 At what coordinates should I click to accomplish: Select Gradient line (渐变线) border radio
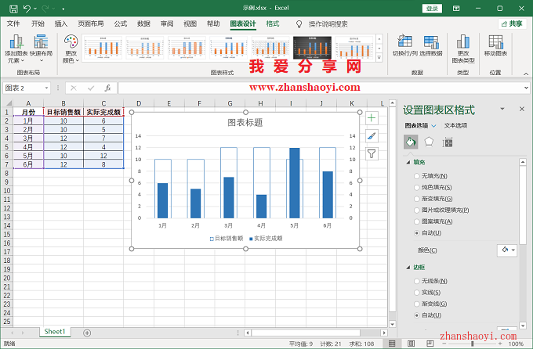[417, 304]
